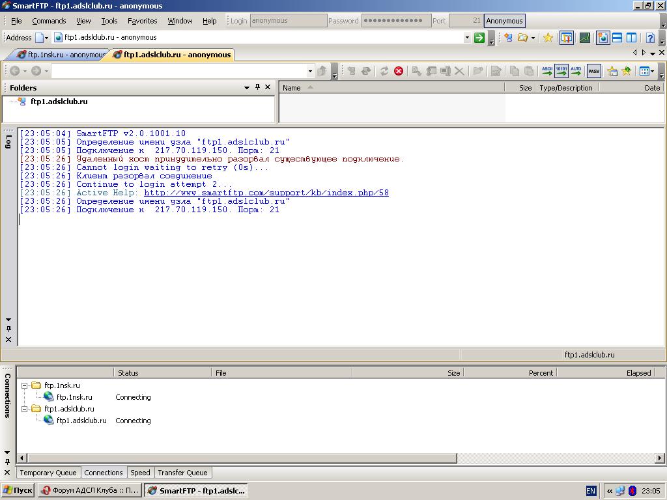Click the Refresh arrows toolbar icon
Viewport: 667px width, 500px height.
(384, 71)
